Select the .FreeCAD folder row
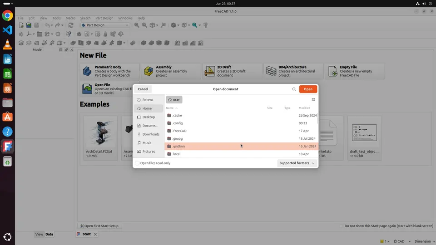The height and width of the screenshot is (245, 436). (x=241, y=131)
